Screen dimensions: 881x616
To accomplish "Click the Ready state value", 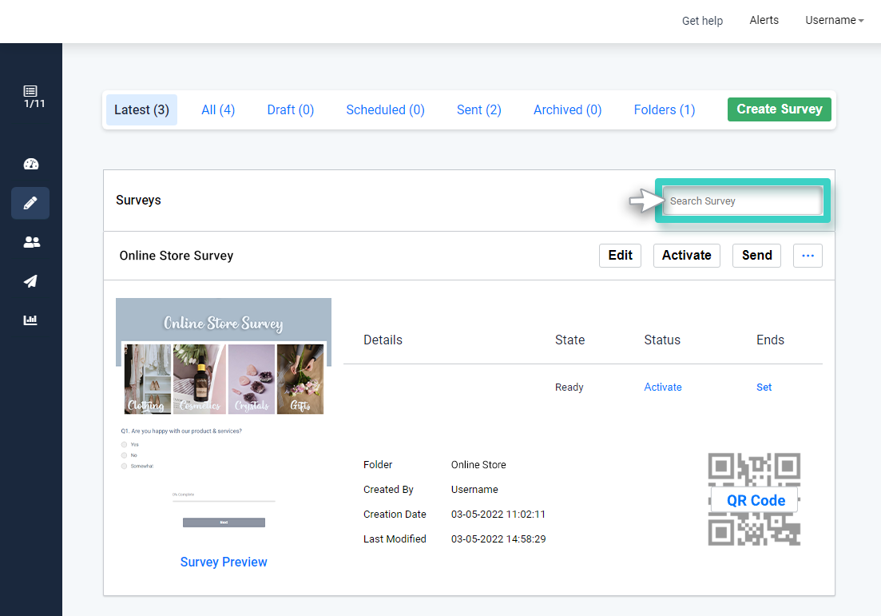I will [x=569, y=387].
